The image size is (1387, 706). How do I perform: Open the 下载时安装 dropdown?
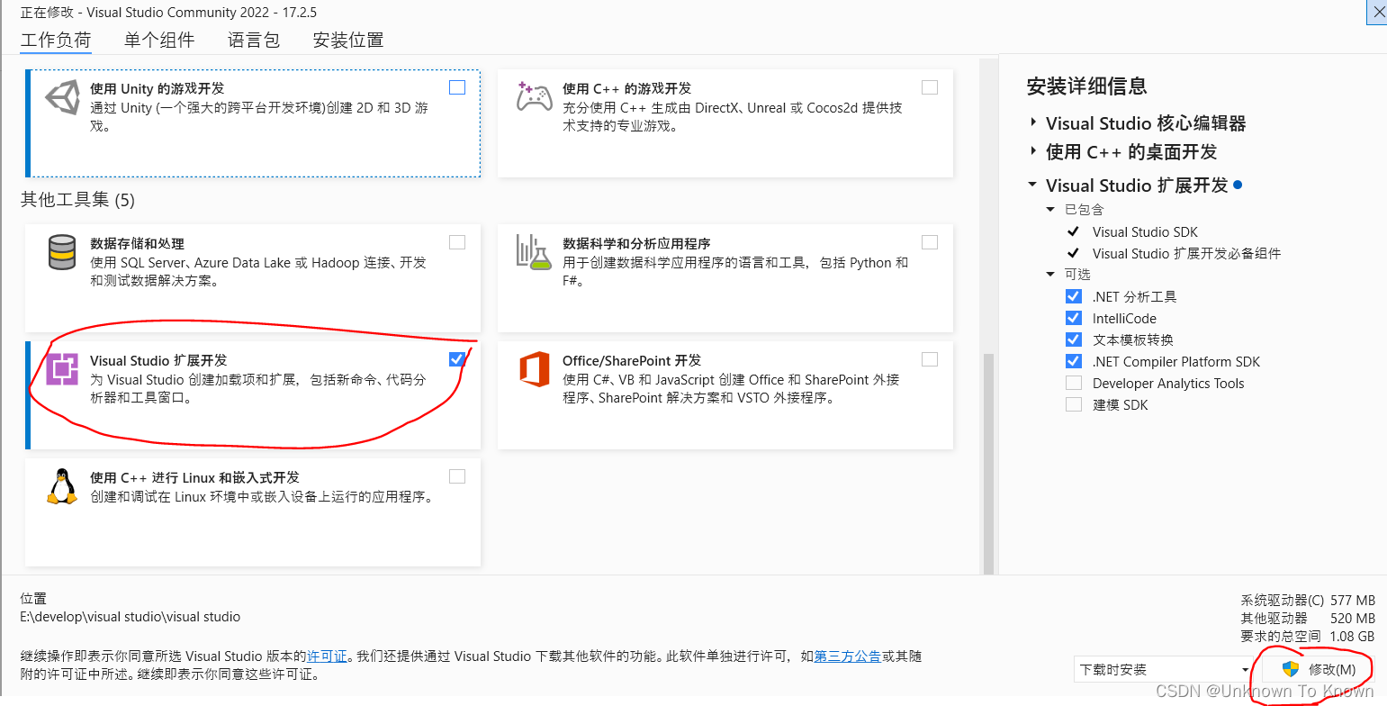pos(1163,670)
